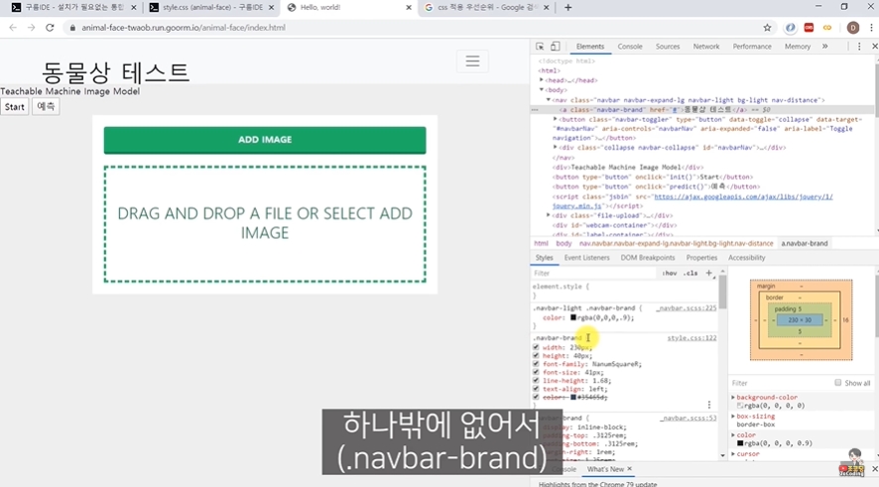Expand the button navbar-toggler node
879x487 pixels.
pyautogui.click(x=555, y=119)
